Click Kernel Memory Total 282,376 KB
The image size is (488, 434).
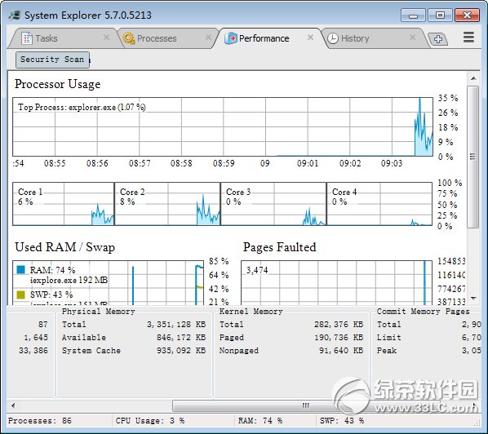point(339,325)
